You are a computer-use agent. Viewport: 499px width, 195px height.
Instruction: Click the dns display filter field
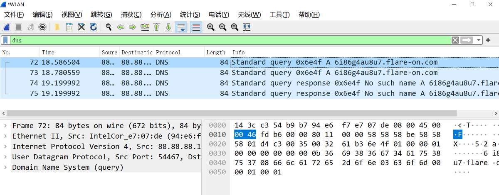(x=231, y=40)
